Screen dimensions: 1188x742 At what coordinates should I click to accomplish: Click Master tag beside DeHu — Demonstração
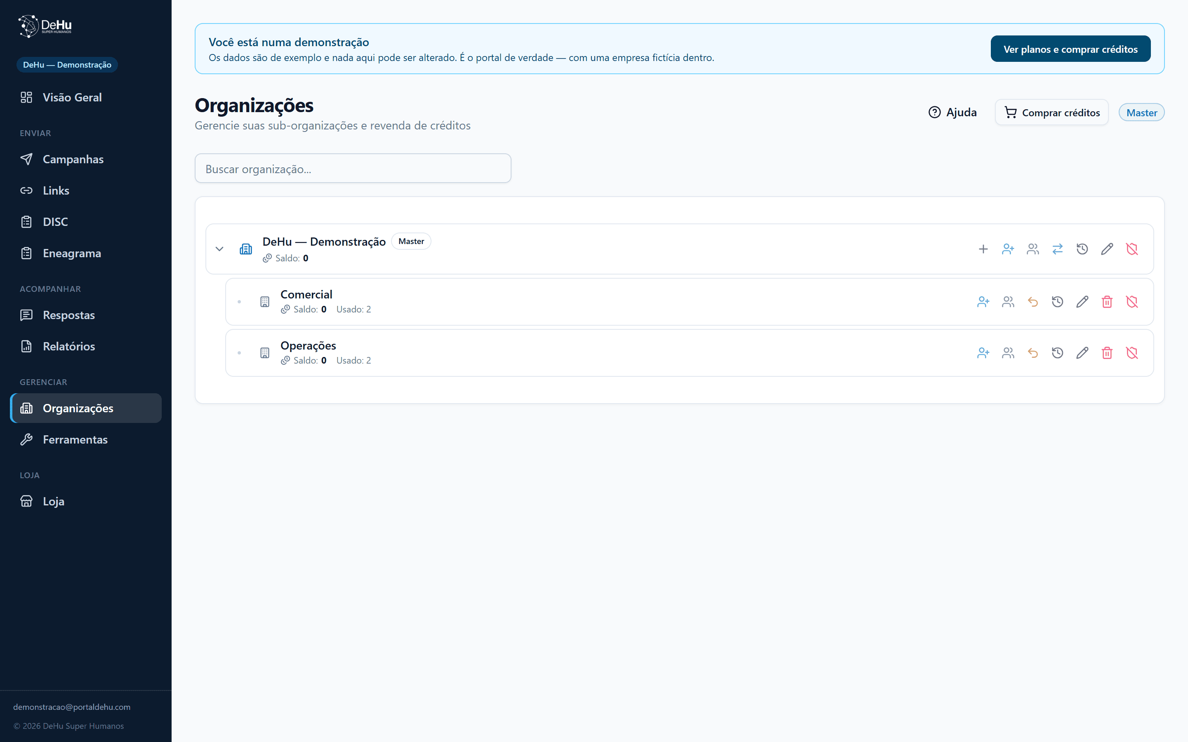point(411,242)
